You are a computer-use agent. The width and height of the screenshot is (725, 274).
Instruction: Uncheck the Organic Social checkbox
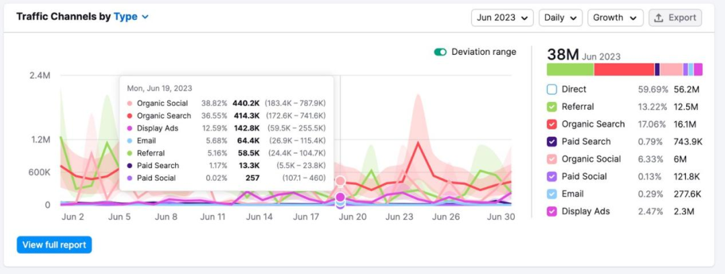click(552, 159)
